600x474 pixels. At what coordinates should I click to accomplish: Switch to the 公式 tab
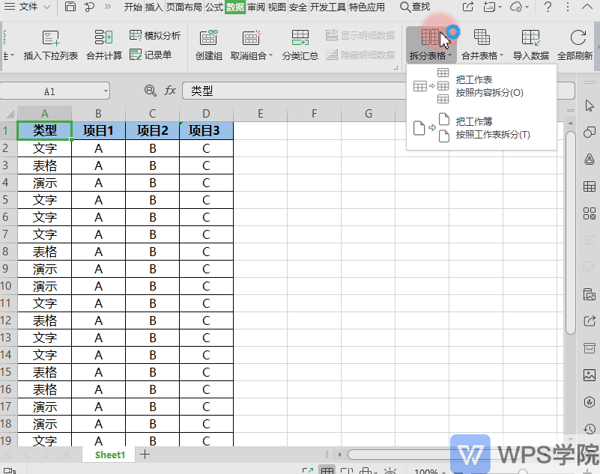(214, 7)
